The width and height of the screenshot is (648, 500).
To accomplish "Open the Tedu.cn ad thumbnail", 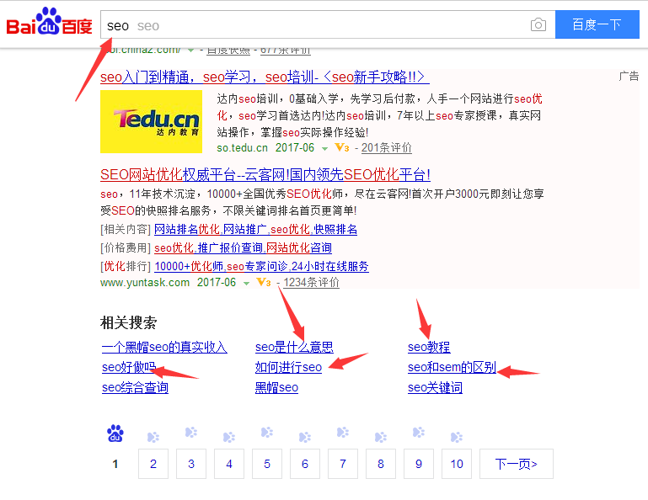I will coord(151,121).
